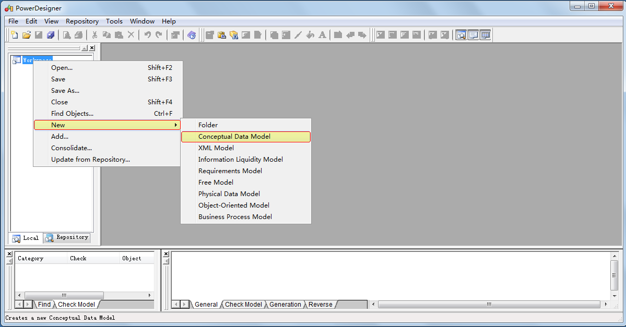Click the Help books toolbar icon
This screenshot has width=626, height=327.
coord(192,35)
